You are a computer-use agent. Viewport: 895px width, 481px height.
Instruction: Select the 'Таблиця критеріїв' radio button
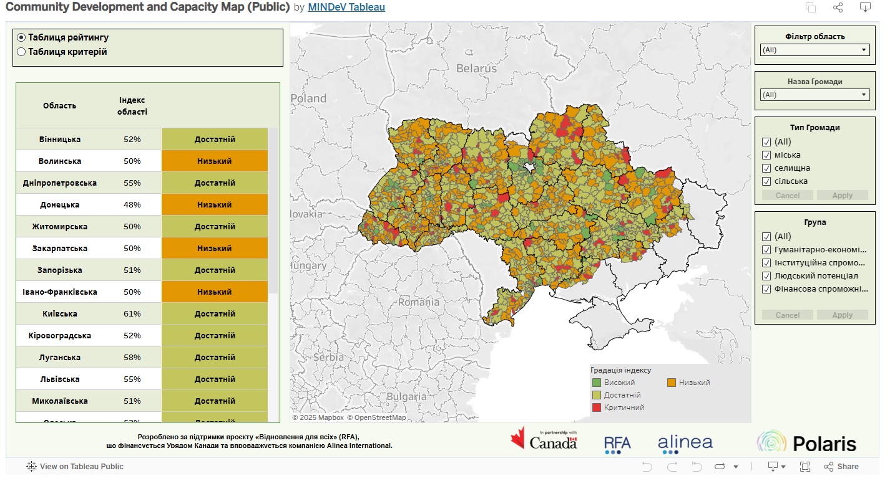pyautogui.click(x=22, y=52)
